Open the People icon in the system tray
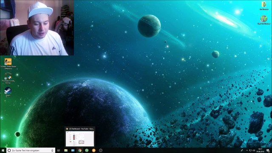272x153 pixels. coord(242,150)
